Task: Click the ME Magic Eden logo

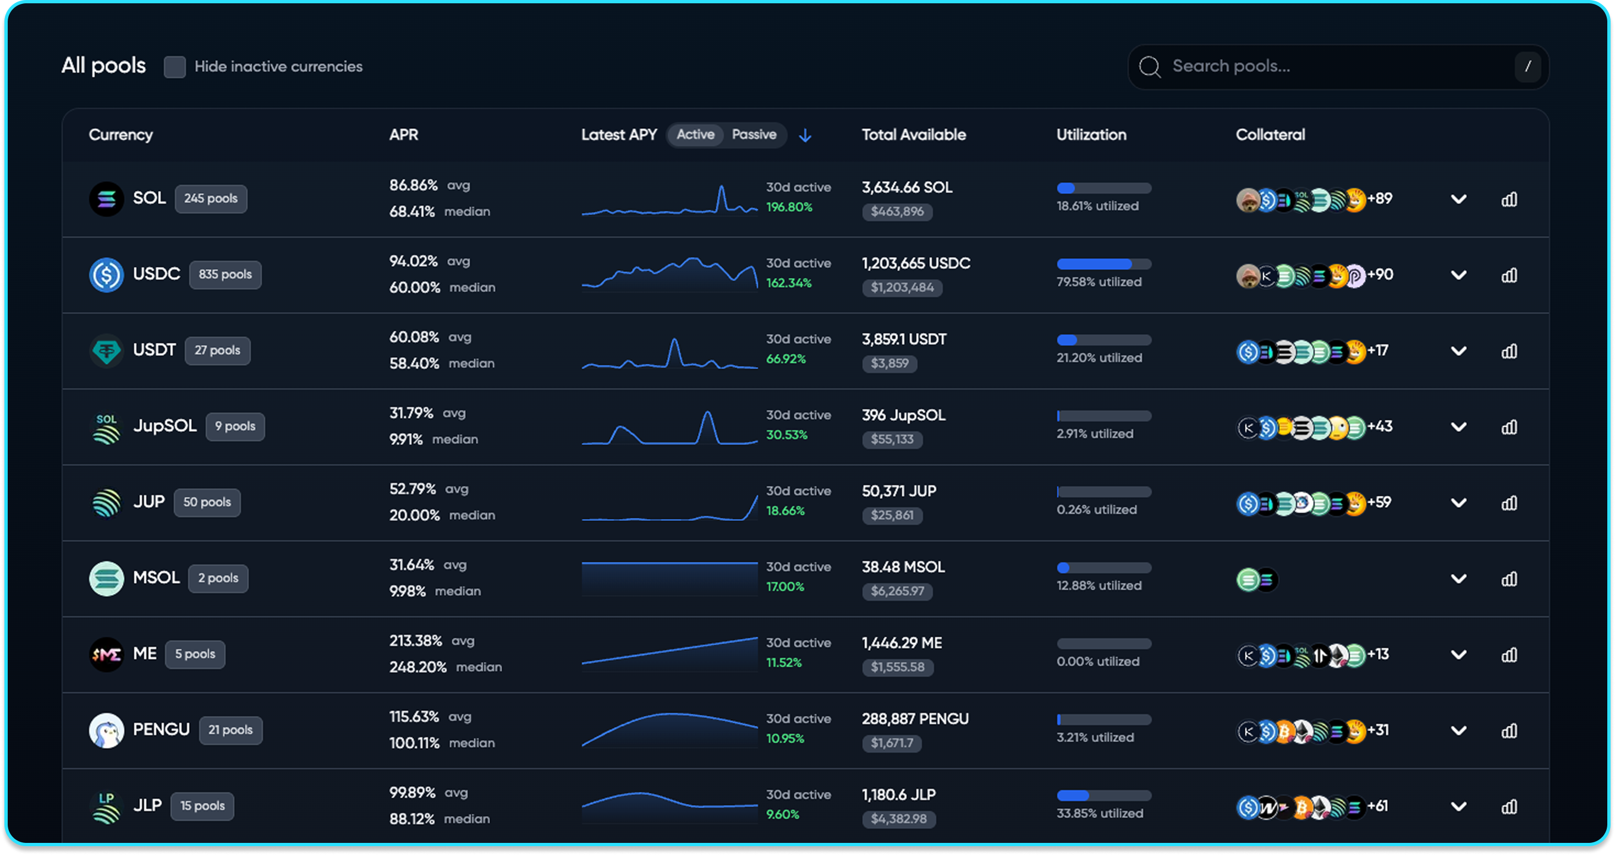Action: pyautogui.click(x=106, y=654)
